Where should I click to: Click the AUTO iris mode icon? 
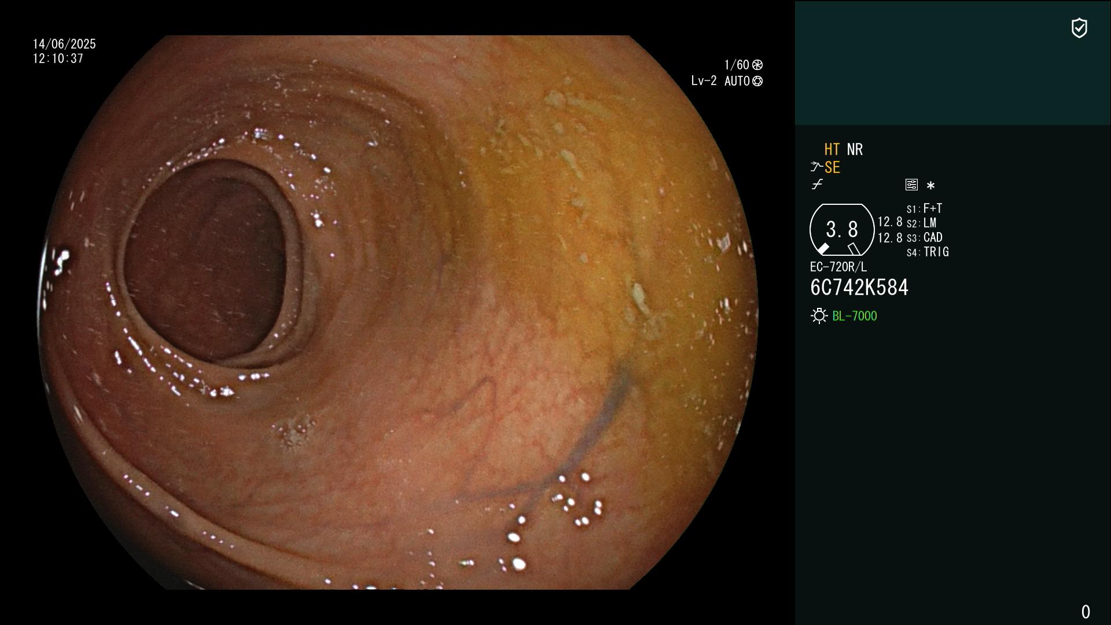(757, 81)
